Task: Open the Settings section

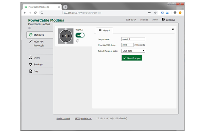Action: pos(40,64)
